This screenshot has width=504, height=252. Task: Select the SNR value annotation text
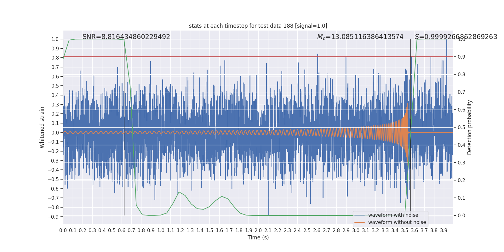[x=126, y=37]
